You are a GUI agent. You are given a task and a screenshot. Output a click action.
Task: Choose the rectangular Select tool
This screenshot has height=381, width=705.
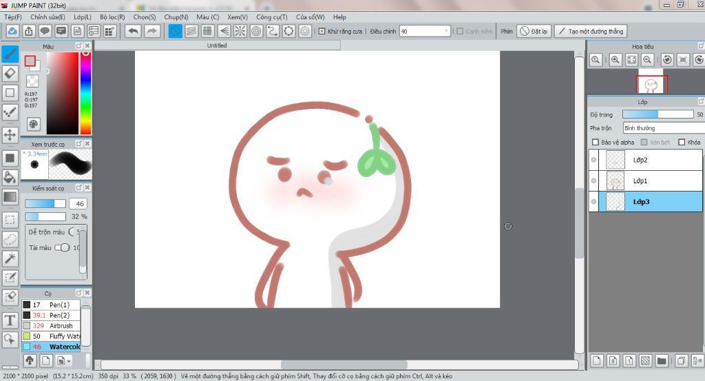(10, 220)
